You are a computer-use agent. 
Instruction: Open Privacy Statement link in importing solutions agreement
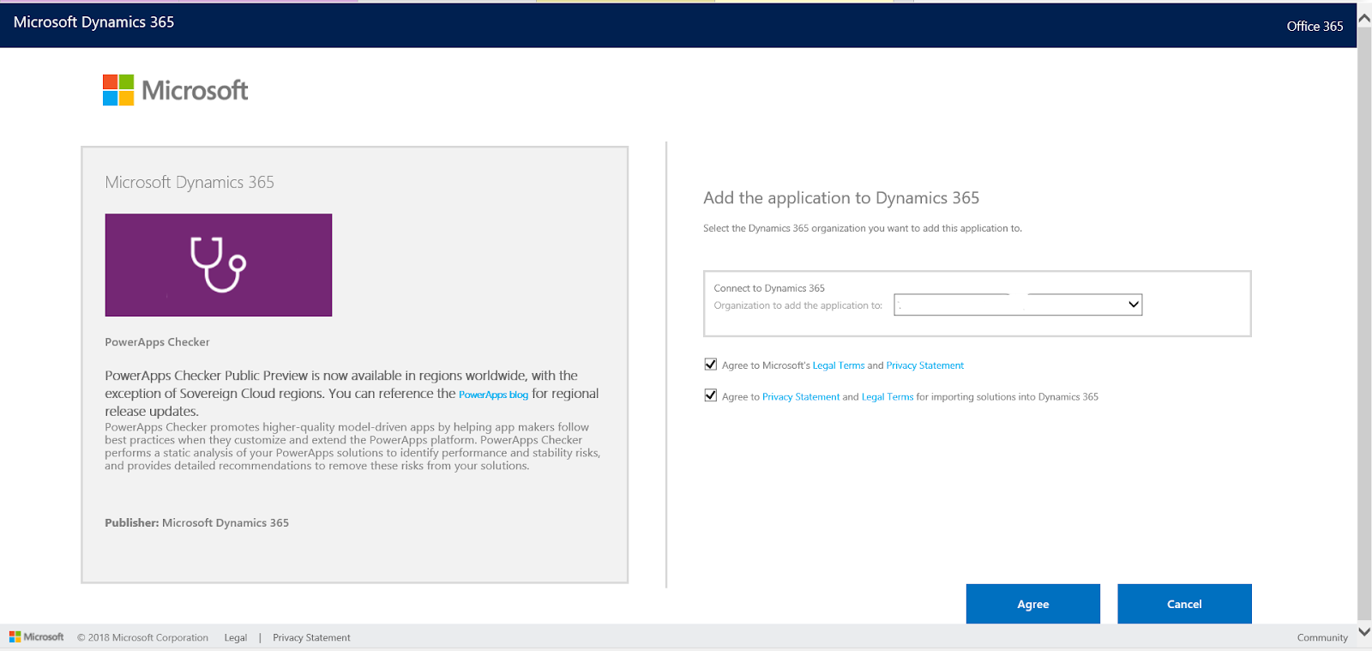coord(801,397)
